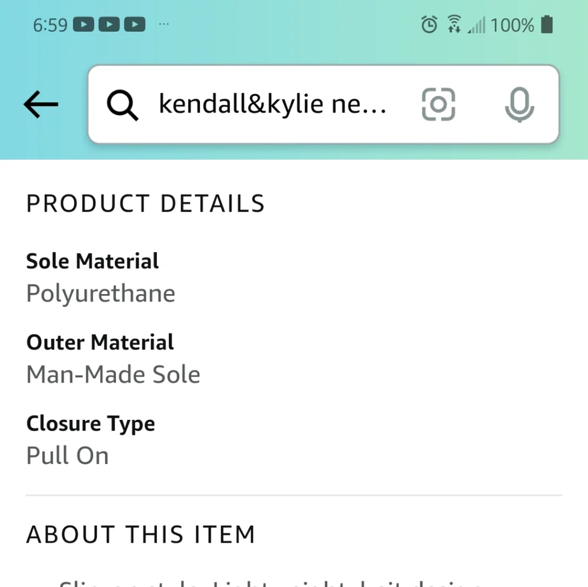Tap the Wi-Fi status indicator
588x587 pixels.
(454, 25)
